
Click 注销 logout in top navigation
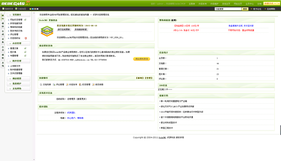click(x=259, y=4)
